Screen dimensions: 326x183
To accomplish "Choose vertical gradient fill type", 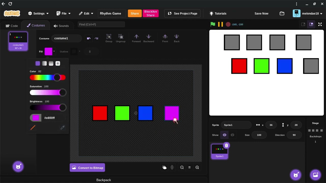I will (x=51, y=64).
